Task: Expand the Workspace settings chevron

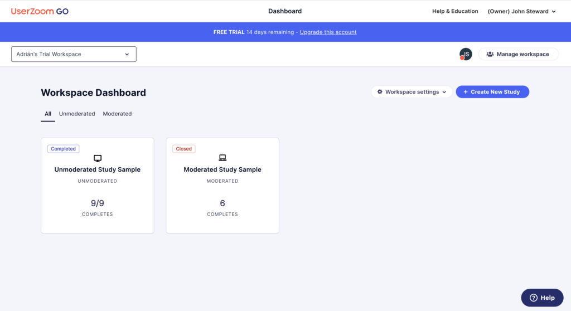Action: pyautogui.click(x=444, y=92)
